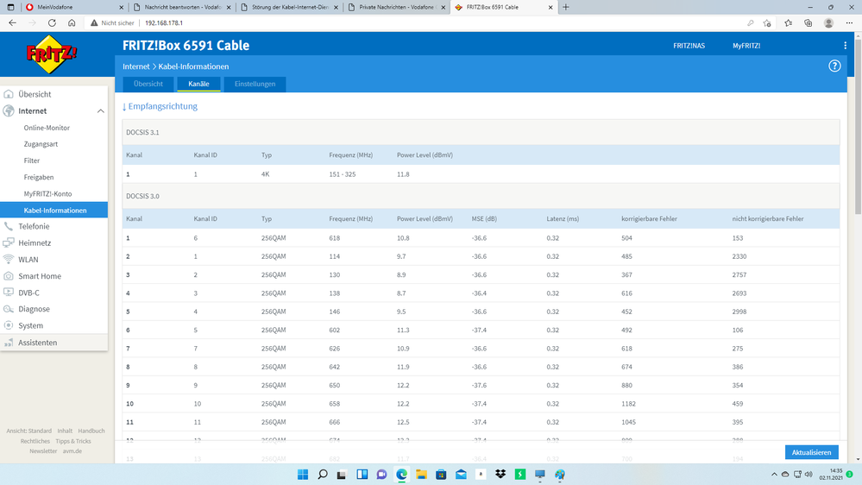The width and height of the screenshot is (862, 485).
Task: Collapse the Internet menu chevron
Action: [x=100, y=111]
